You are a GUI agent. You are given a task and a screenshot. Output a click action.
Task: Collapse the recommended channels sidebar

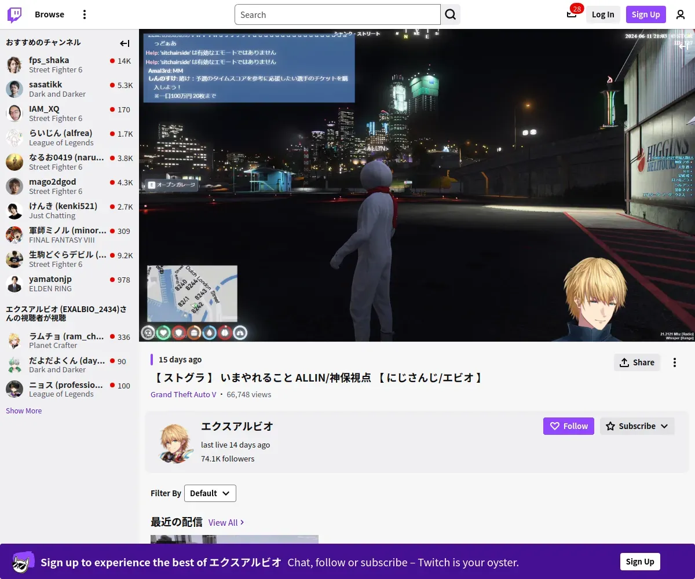[x=125, y=43]
